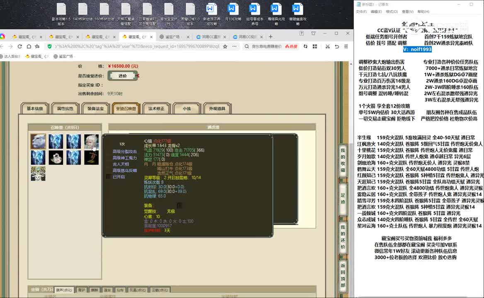
Task: Open the 外观道具 tab
Action: pos(217,108)
